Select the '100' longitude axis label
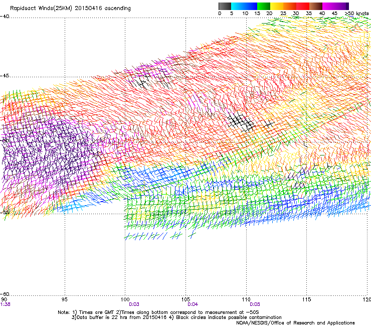 [x=125, y=299]
